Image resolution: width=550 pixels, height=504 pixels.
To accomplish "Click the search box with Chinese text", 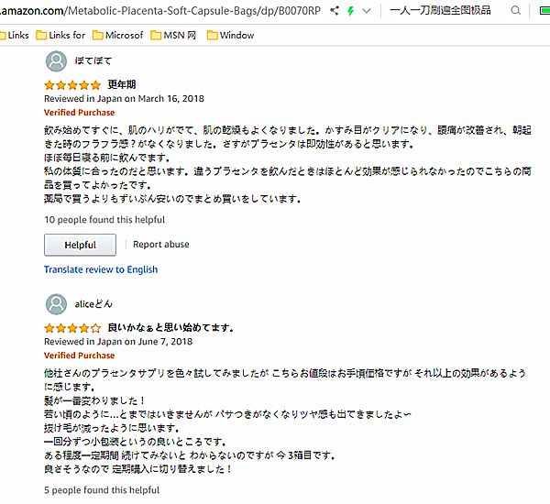I will tap(440, 11).
